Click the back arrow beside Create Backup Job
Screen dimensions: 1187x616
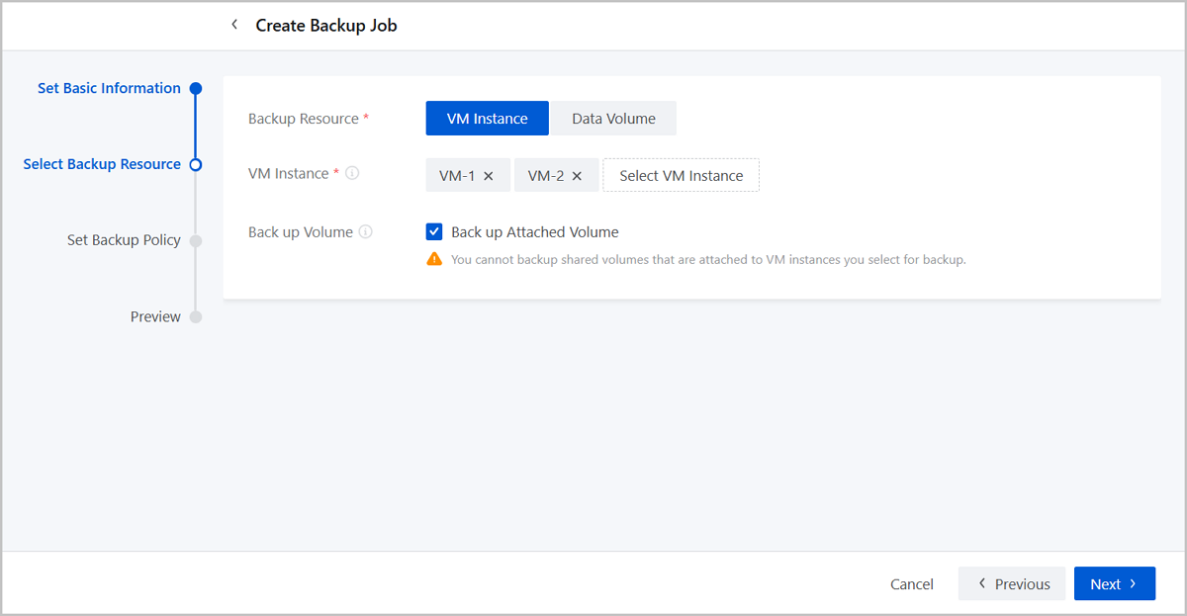[x=234, y=25]
